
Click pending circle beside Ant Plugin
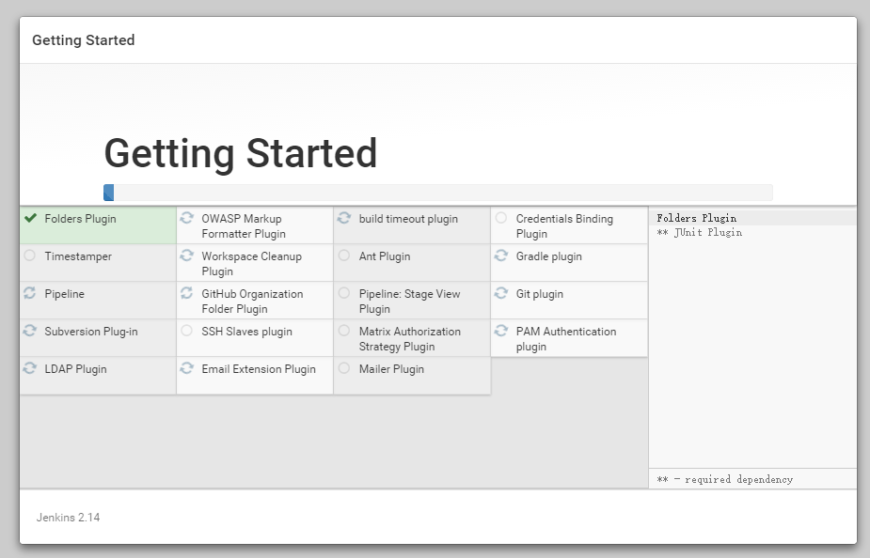[344, 256]
